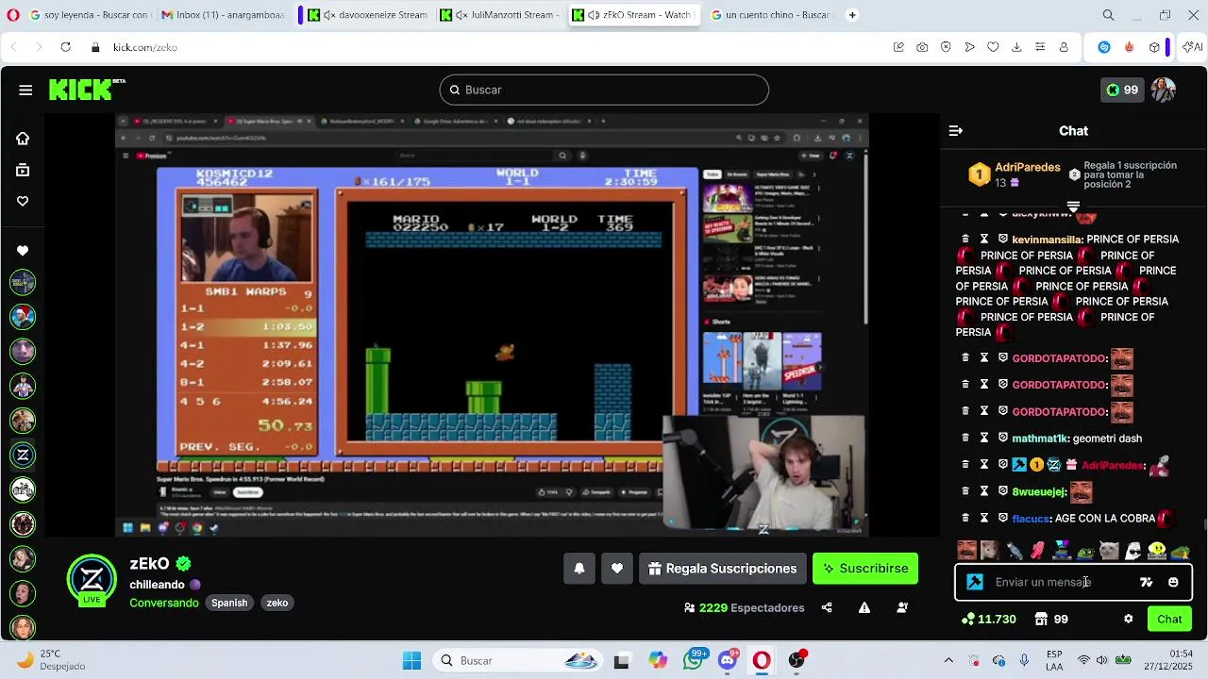Click the 11.730 channel points balance
1208x679 pixels.
[988, 620]
